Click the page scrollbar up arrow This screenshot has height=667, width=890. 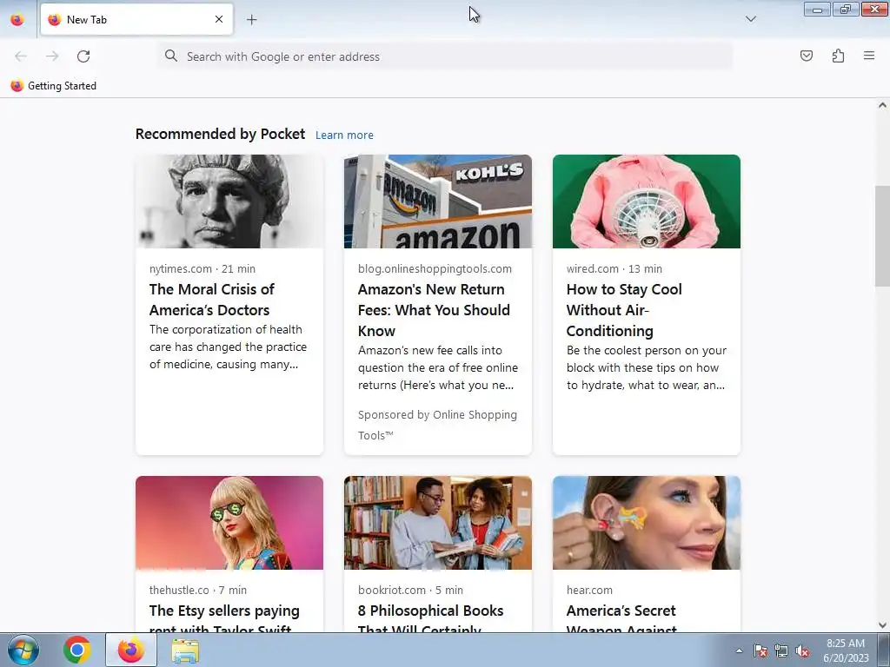point(882,105)
